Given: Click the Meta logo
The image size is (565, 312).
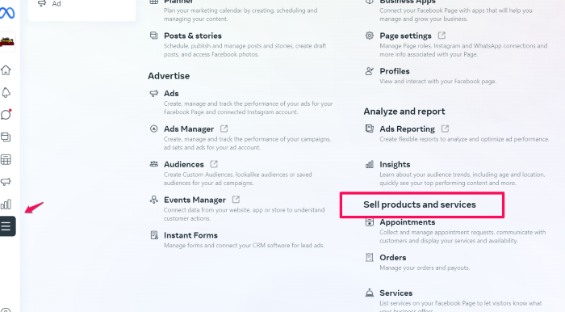Looking at the screenshot, I should (x=7, y=13).
